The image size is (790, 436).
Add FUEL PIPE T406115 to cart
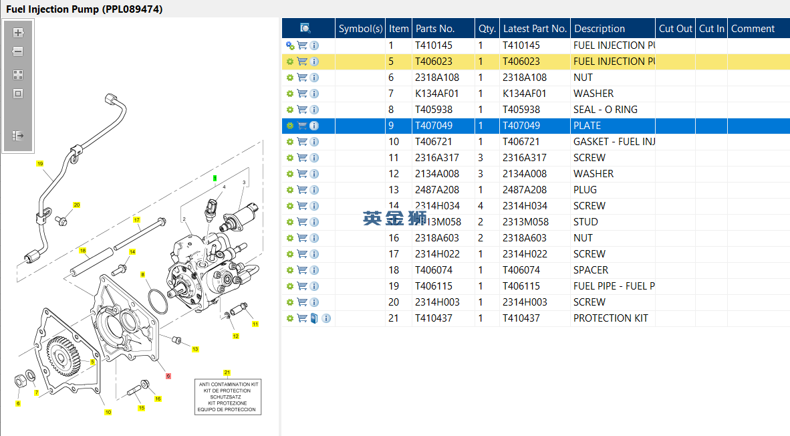point(302,286)
